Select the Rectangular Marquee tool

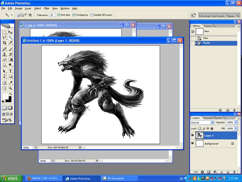(x=4, y=32)
